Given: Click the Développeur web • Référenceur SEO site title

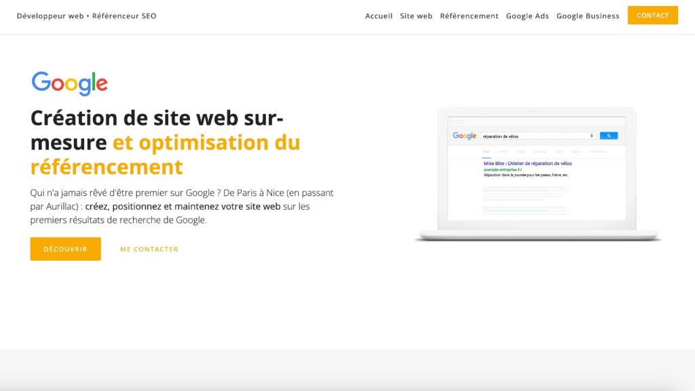Looking at the screenshot, I should [87, 16].
